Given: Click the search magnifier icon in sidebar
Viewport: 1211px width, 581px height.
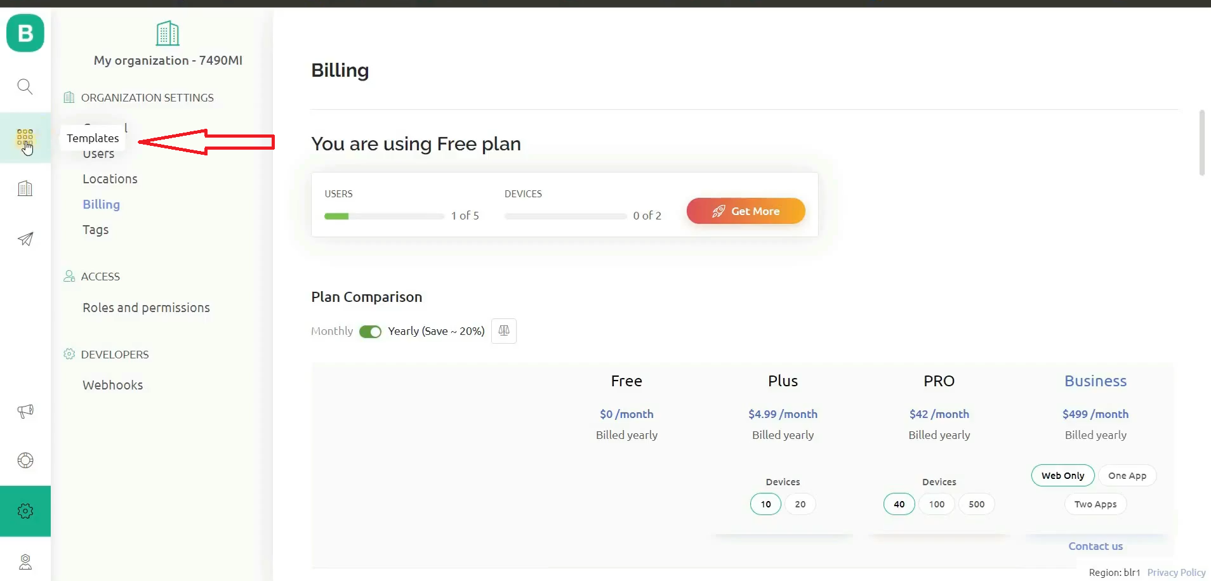Looking at the screenshot, I should (x=25, y=86).
